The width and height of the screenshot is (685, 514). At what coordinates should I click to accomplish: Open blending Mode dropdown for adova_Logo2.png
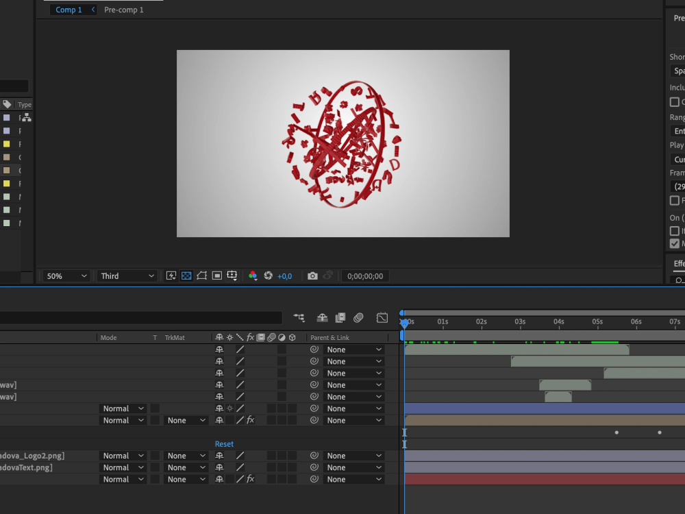point(123,456)
